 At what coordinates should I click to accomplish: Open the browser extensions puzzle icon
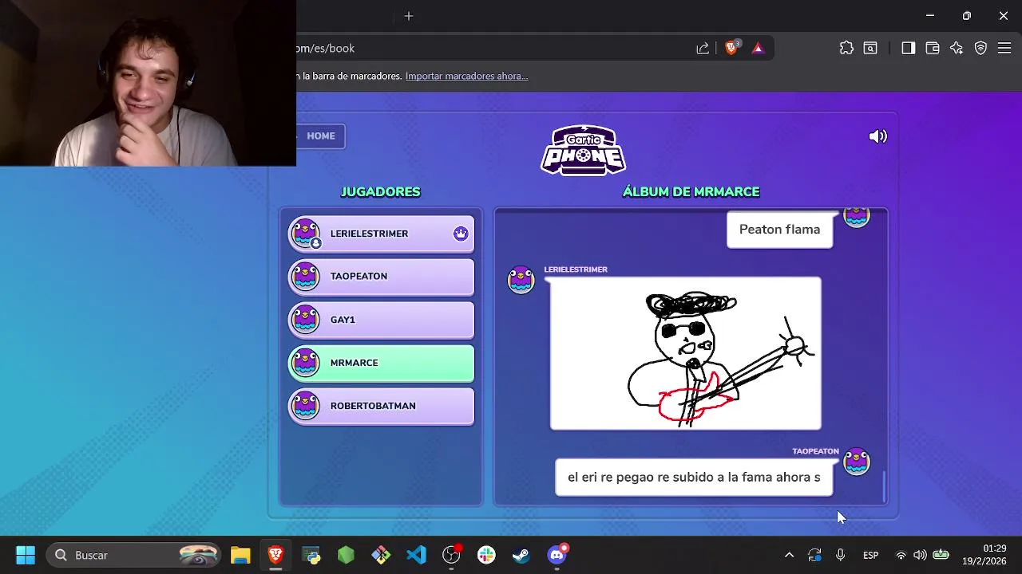(x=846, y=48)
